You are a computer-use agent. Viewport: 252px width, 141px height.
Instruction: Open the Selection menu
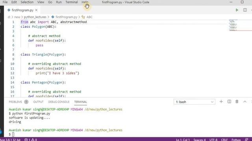[27, 2]
